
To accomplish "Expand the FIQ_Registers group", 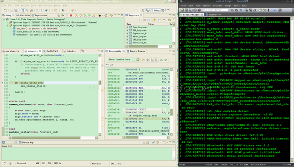I will click(x=127, y=30).
